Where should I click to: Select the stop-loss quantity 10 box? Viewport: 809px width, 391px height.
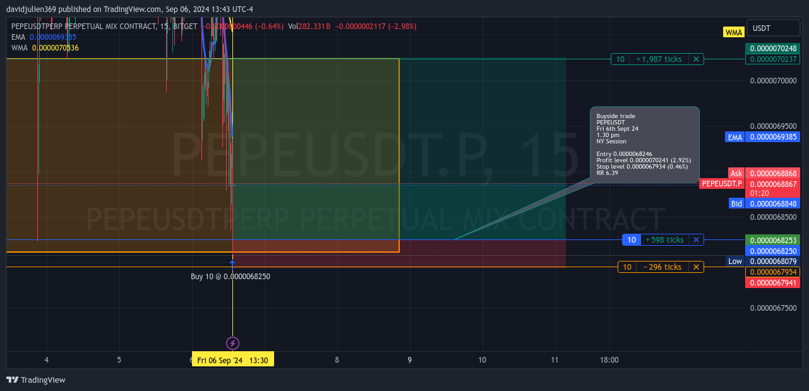pyautogui.click(x=627, y=267)
